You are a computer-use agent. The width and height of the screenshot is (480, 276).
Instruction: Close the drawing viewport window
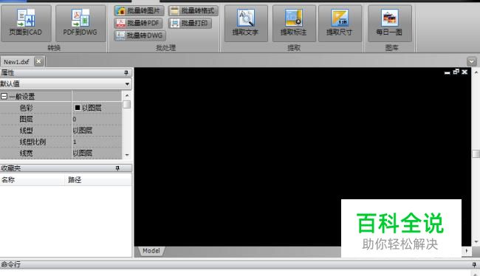coord(464,72)
